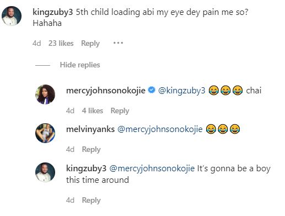Reply to kingzuby3's 5th child loading comment
The height and width of the screenshot is (216, 285).
[90, 44]
